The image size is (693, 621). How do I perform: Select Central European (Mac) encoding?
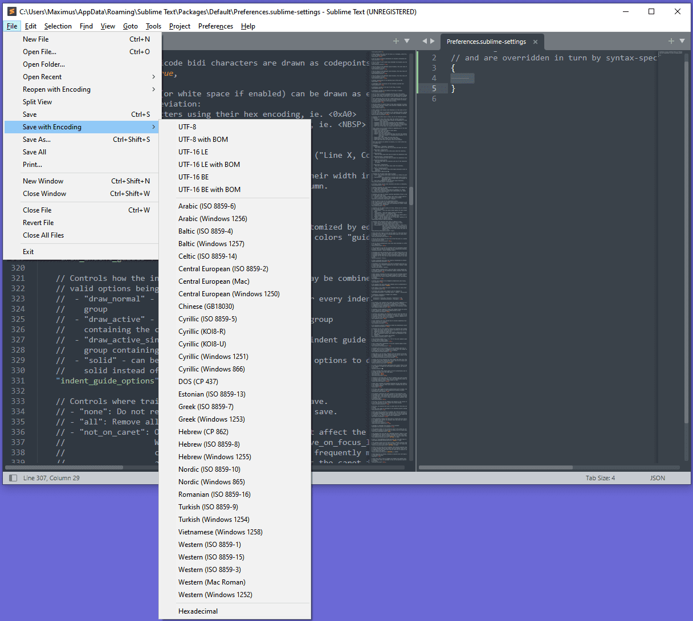point(235,281)
